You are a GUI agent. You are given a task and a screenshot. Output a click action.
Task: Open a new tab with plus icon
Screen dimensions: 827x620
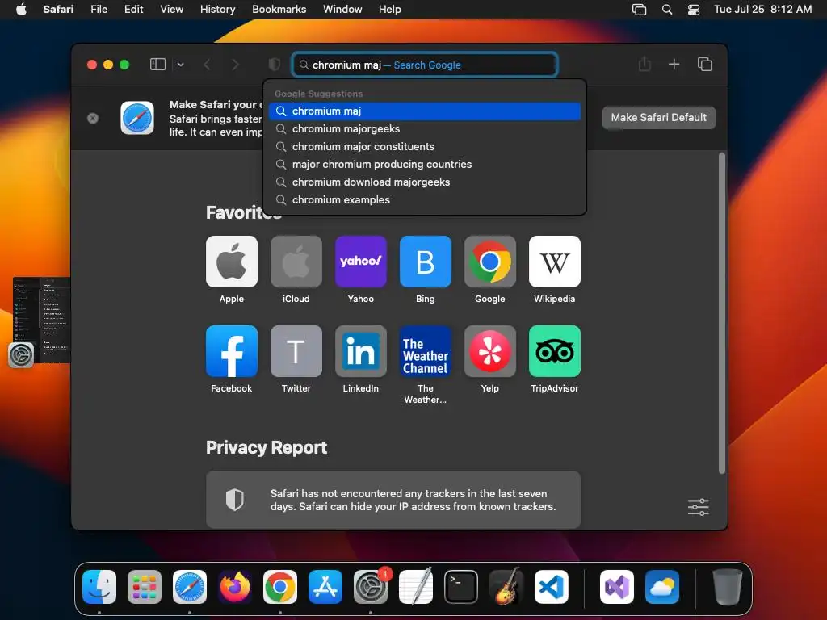(674, 65)
